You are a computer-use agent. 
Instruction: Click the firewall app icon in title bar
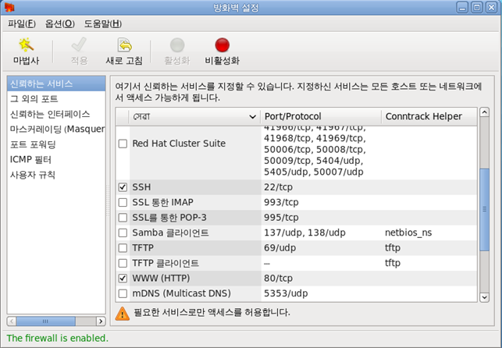pyautogui.click(x=9, y=7)
